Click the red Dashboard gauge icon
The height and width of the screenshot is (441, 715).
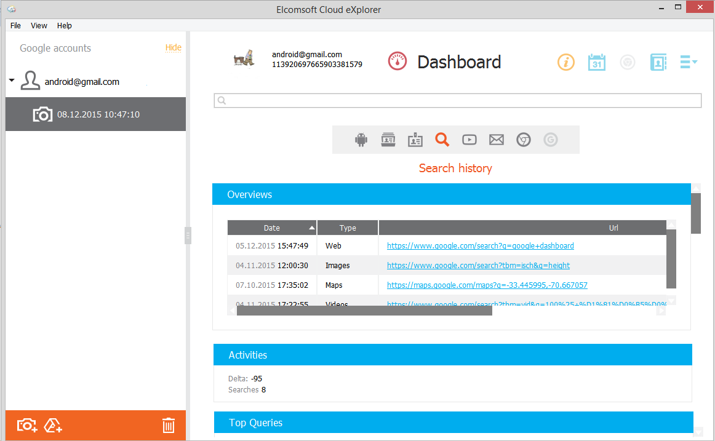(x=397, y=61)
